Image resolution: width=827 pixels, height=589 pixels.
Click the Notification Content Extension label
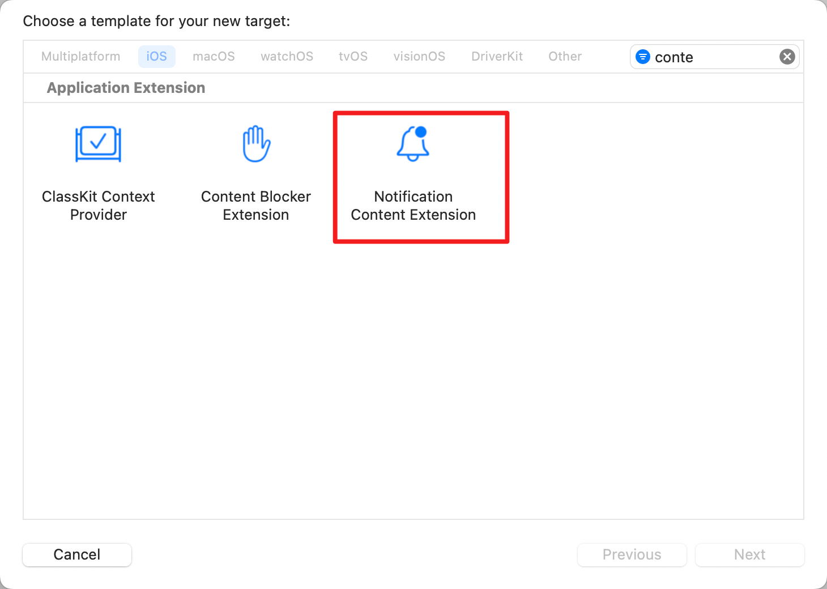pyautogui.click(x=413, y=206)
